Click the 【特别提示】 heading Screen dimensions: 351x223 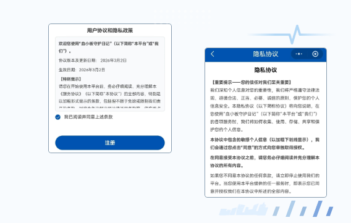70,79
